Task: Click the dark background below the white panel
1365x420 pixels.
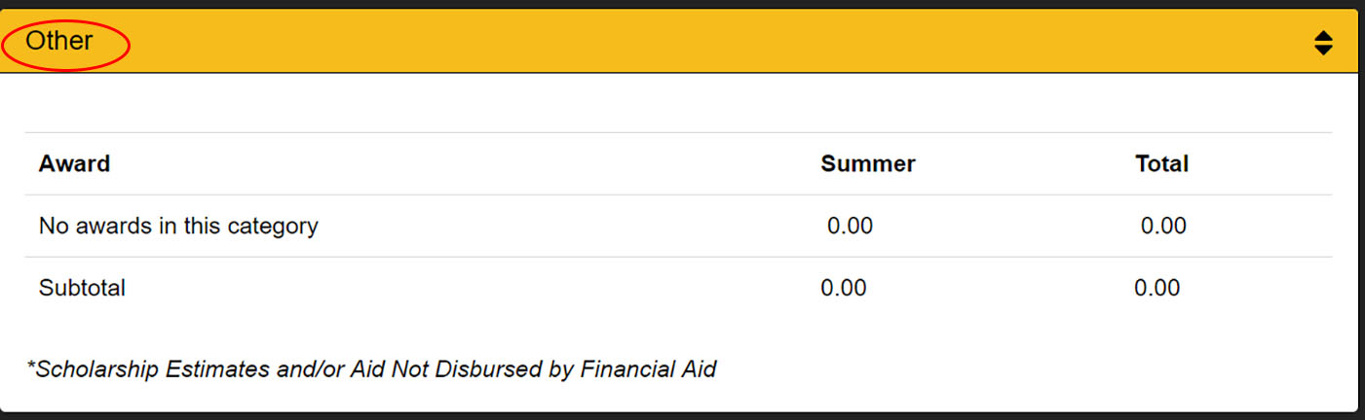Action: 682,416
